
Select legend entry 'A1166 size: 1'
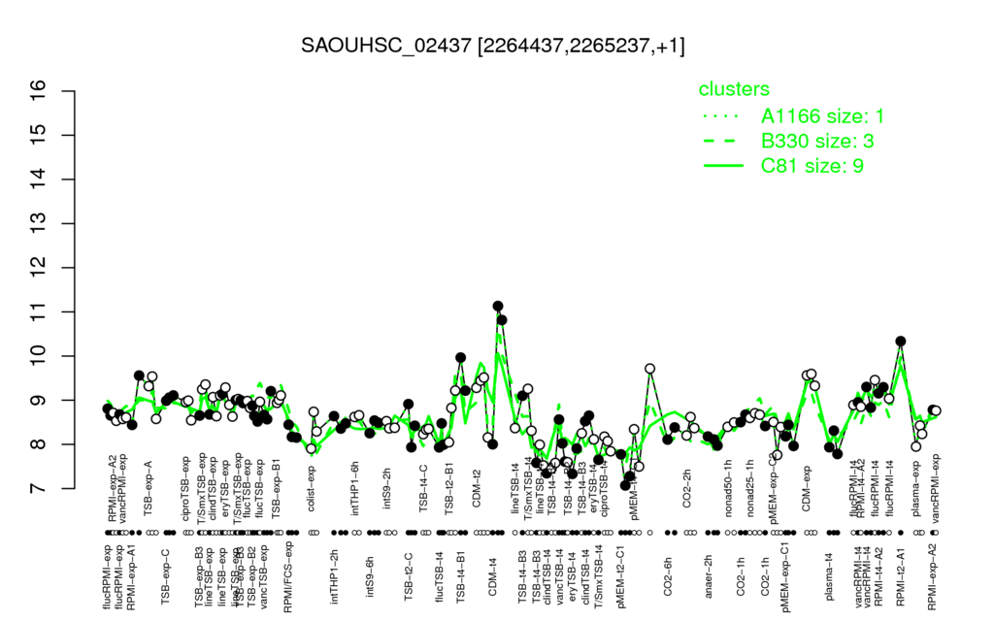coord(822,116)
